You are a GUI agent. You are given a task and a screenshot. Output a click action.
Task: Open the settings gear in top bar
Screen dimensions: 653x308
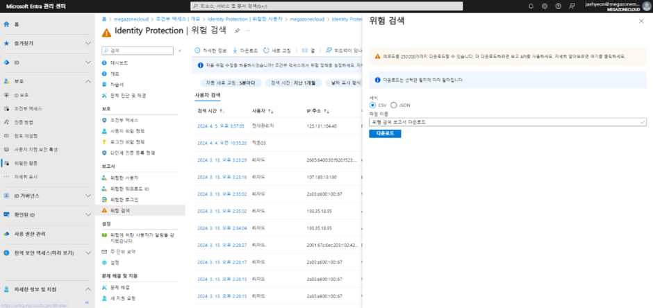coord(545,6)
